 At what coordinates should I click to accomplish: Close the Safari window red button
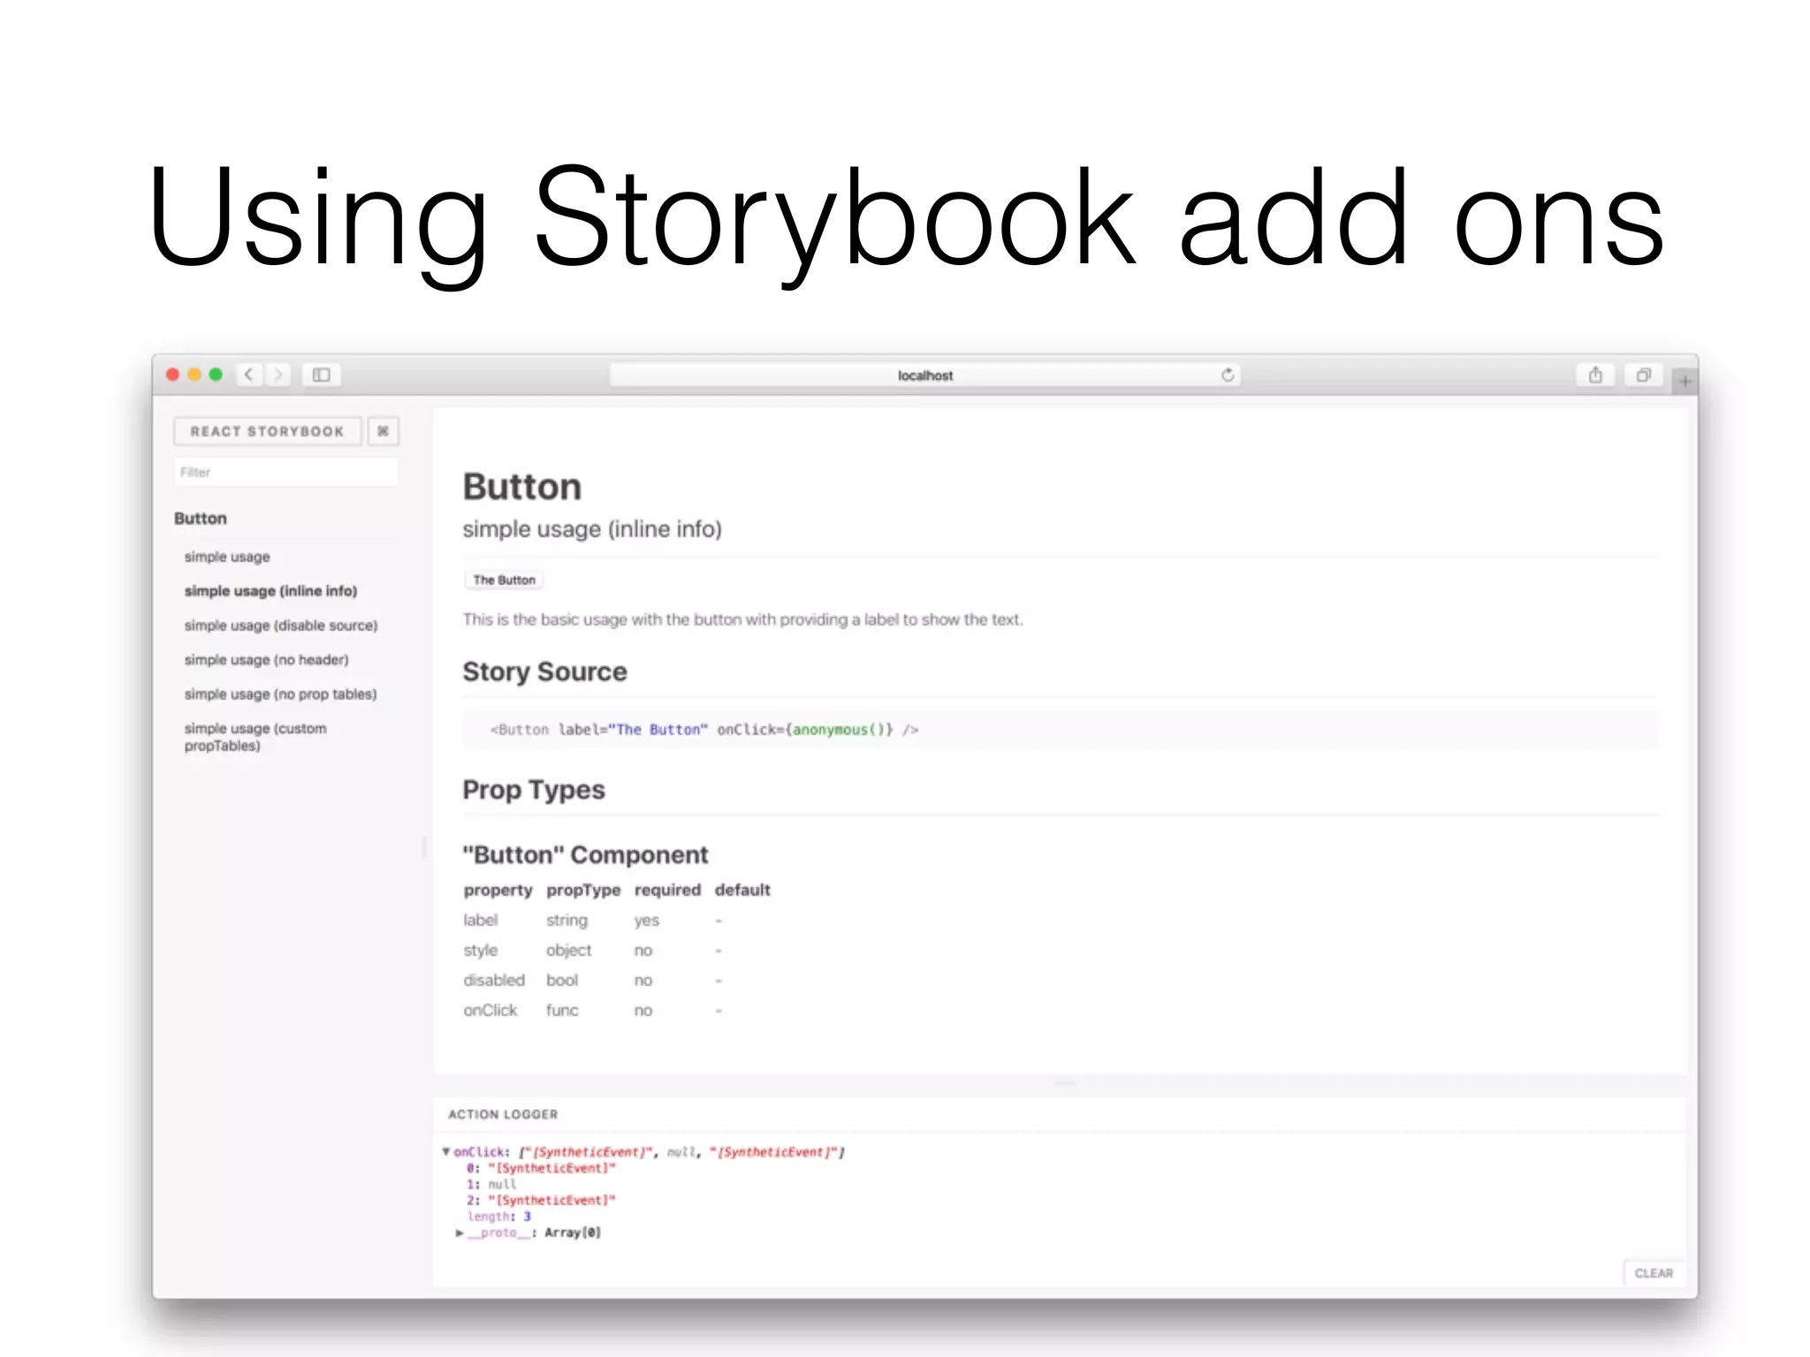[x=173, y=375]
